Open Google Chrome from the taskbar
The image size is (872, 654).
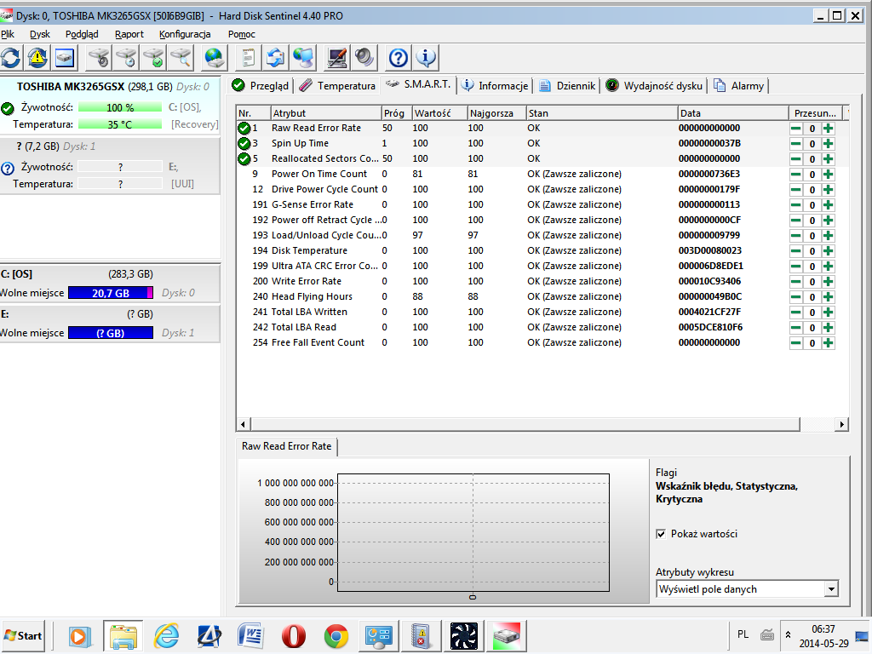tap(336, 635)
